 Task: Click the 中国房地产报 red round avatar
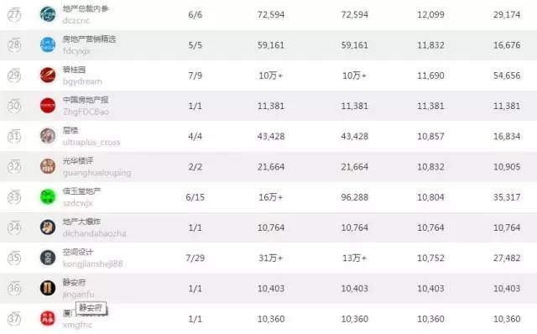(x=48, y=106)
